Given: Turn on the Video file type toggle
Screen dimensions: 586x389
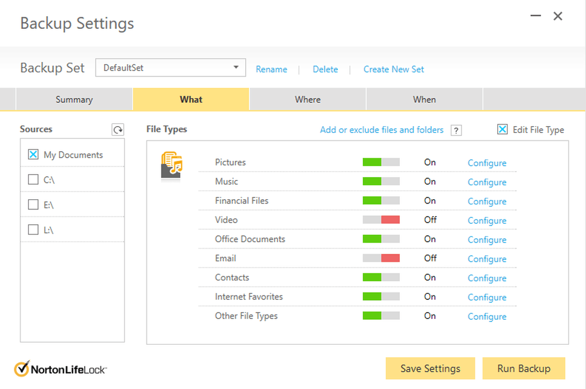Looking at the screenshot, I should coord(381,220).
